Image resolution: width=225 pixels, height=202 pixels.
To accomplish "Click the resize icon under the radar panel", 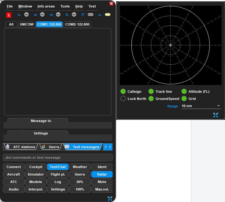I will [216, 115].
